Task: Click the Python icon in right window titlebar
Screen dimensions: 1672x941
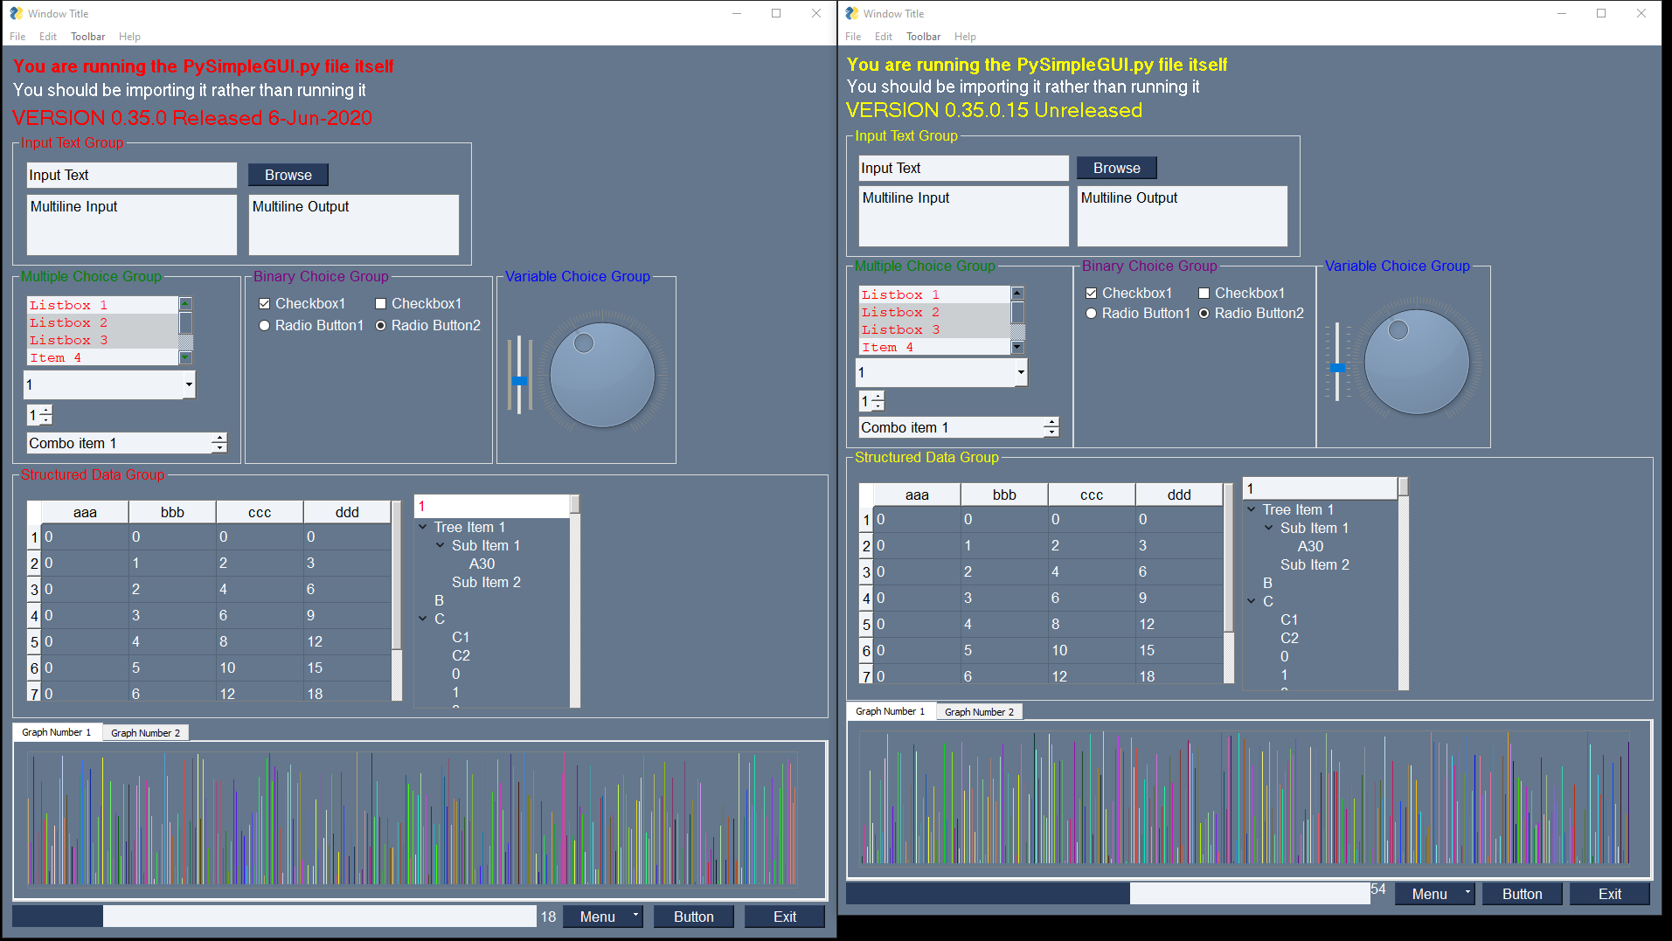Action: coord(851,13)
